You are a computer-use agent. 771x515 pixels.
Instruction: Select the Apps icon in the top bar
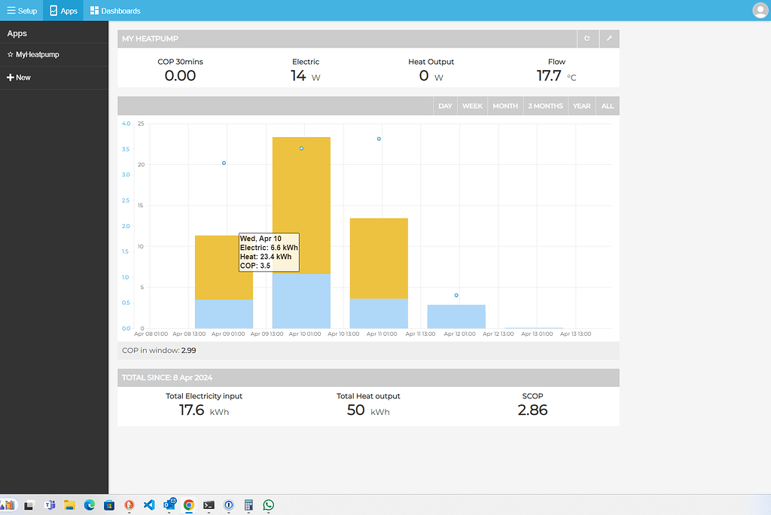click(x=52, y=11)
